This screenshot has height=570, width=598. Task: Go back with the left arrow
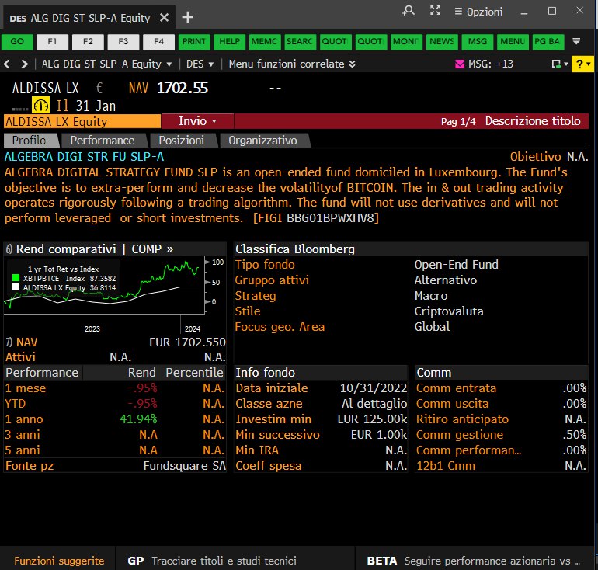pyautogui.click(x=7, y=64)
